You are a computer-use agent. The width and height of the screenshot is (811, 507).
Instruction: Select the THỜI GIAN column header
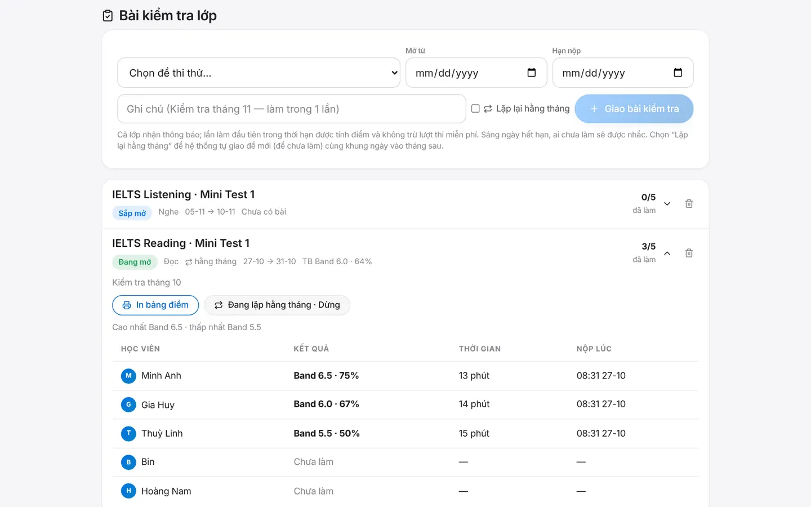[480, 349]
